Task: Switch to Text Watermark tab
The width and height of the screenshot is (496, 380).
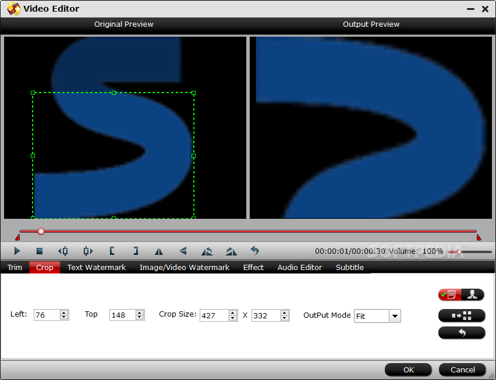Action: (x=97, y=268)
